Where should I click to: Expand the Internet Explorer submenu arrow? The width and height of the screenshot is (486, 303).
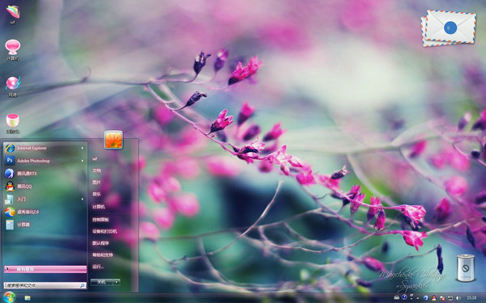point(83,148)
